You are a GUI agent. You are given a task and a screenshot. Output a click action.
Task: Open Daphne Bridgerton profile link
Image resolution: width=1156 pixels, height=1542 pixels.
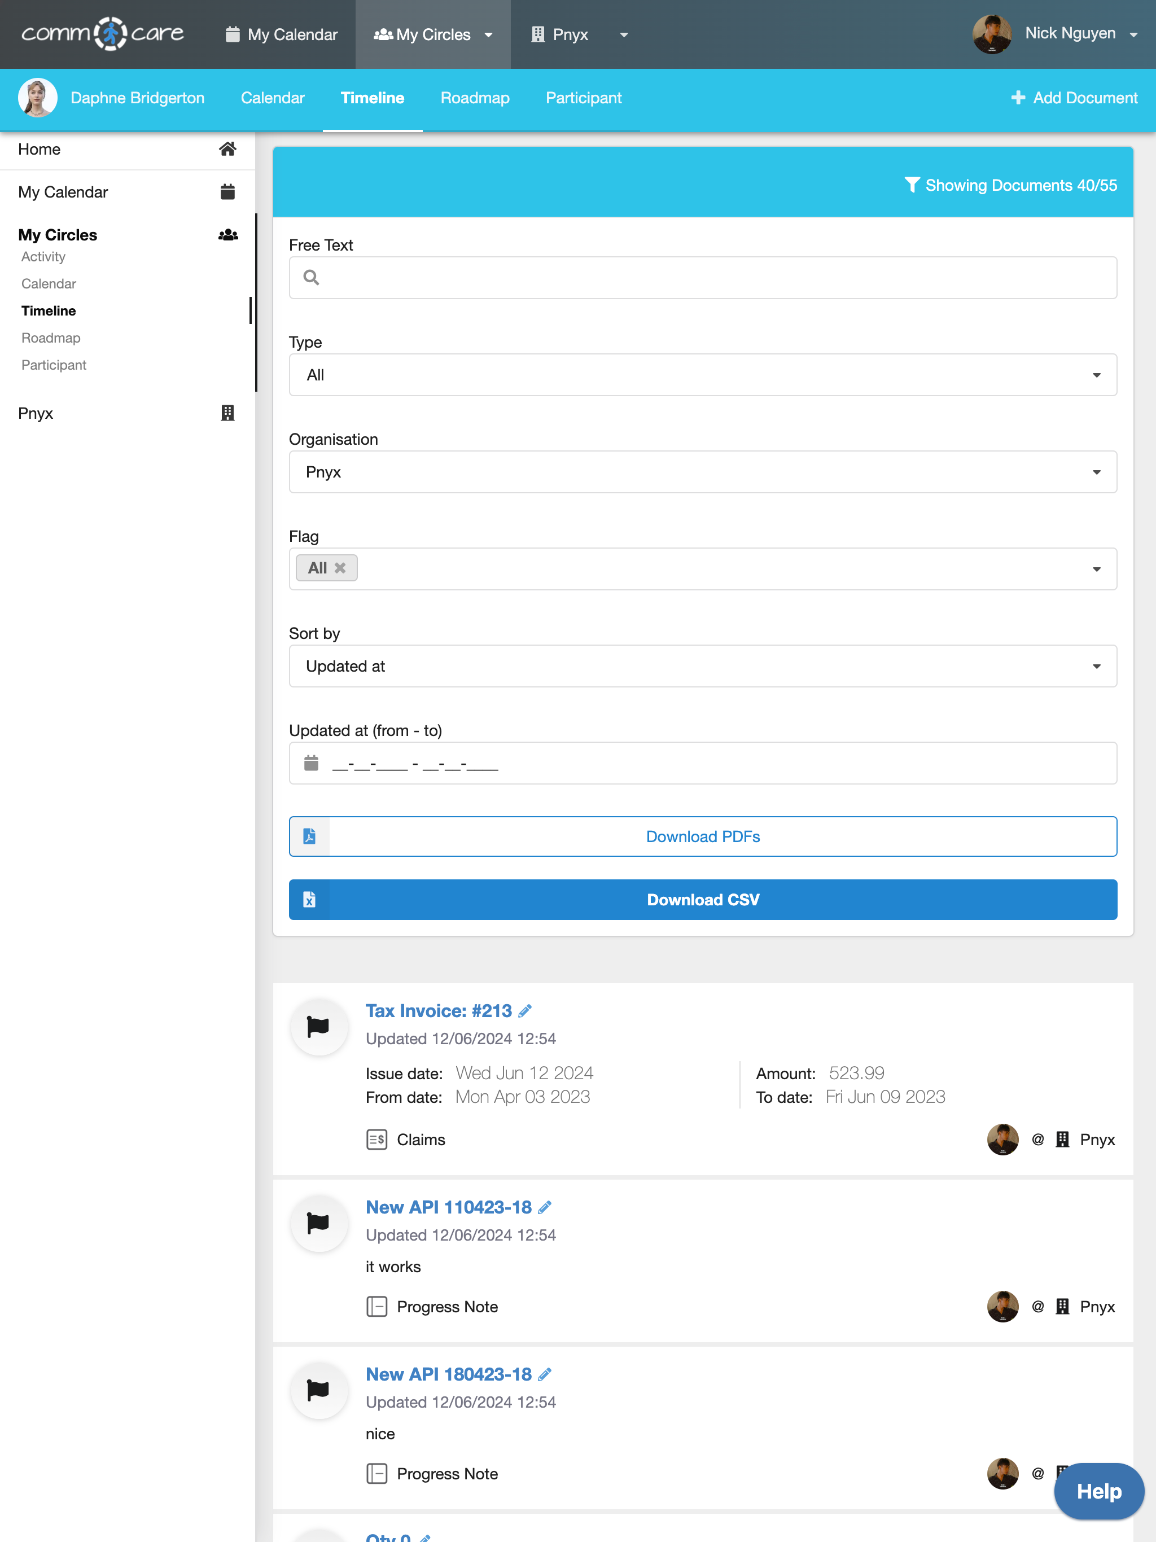click(x=137, y=98)
